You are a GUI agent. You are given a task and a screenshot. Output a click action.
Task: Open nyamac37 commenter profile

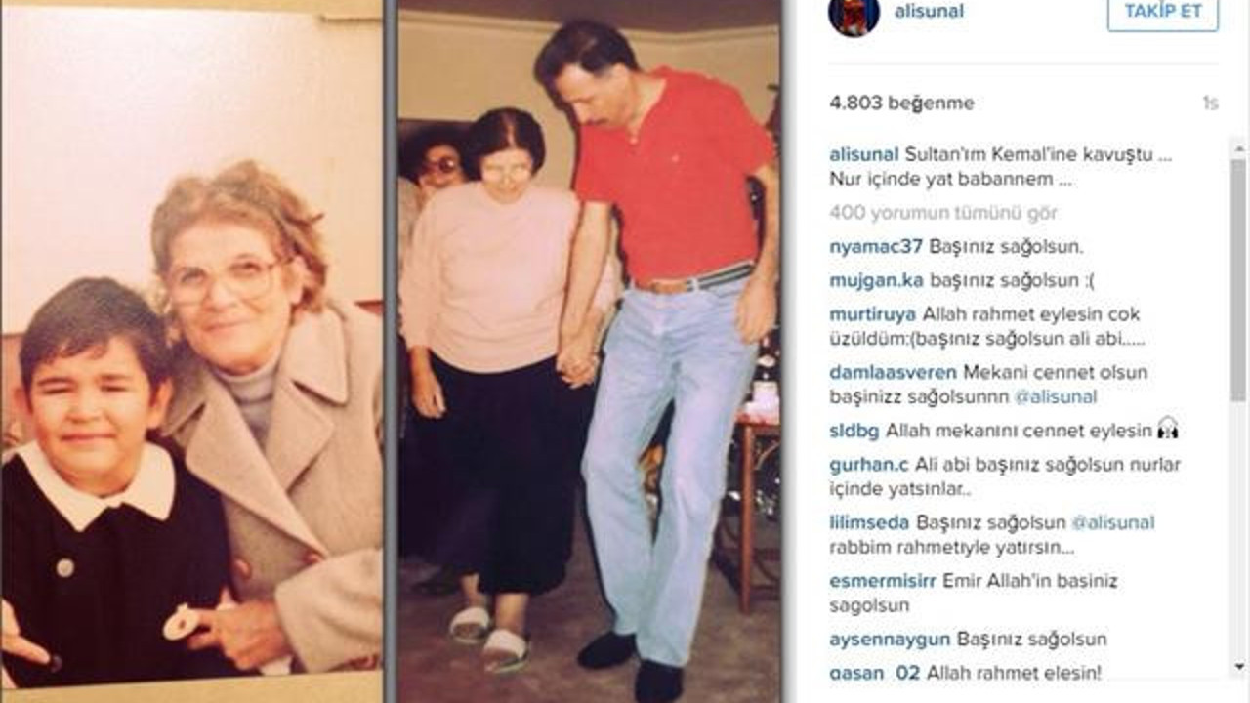[x=876, y=247]
